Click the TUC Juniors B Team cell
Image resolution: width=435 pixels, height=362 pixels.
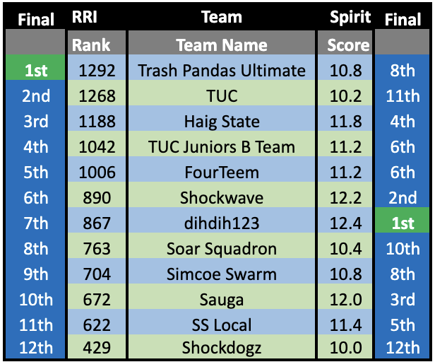pyautogui.click(x=222, y=147)
